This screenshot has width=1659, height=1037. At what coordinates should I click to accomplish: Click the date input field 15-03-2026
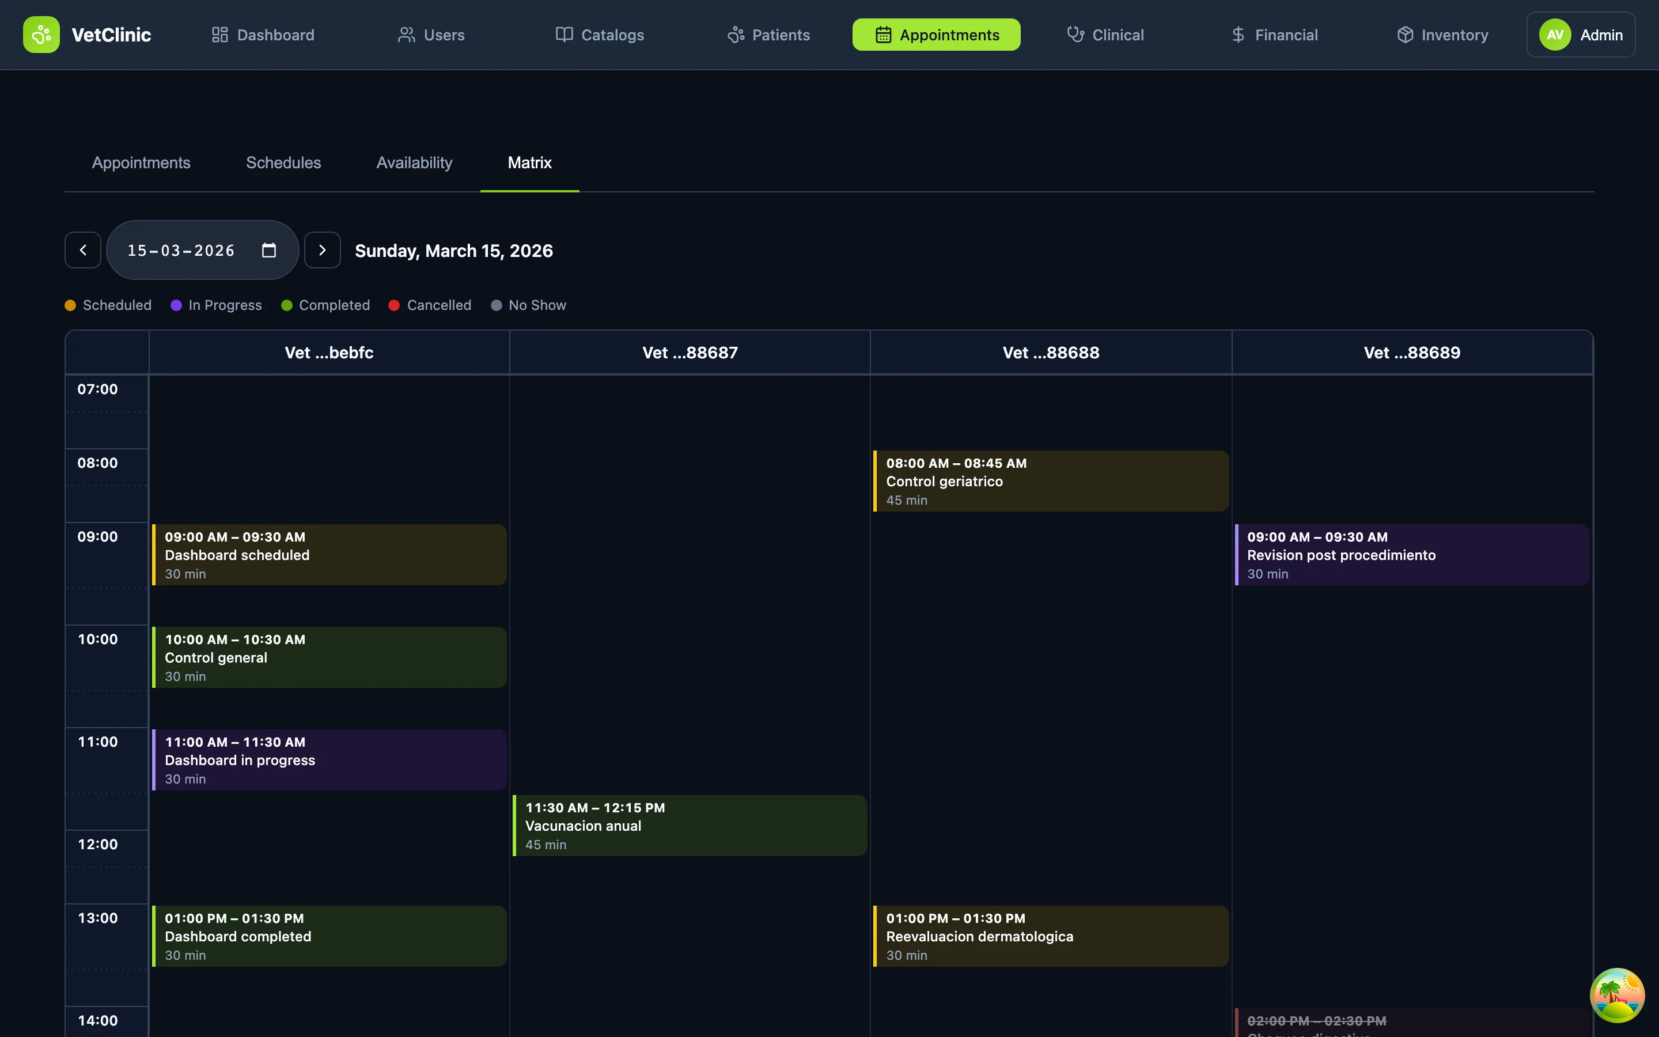181,251
